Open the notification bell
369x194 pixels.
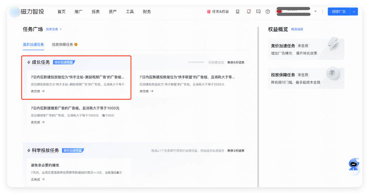(248, 12)
